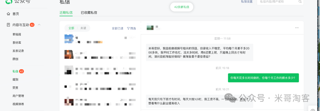Click the 42 badge next to 内容与互动
The image size is (320, 111).
tap(32, 25)
